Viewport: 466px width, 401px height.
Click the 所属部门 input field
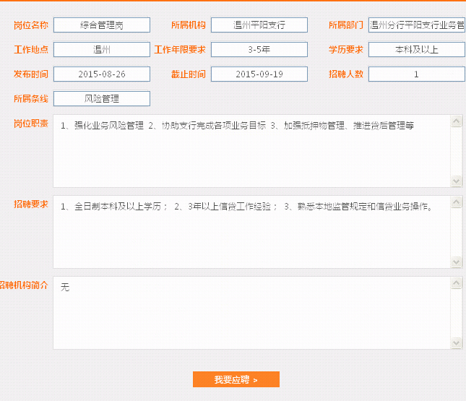(x=416, y=25)
